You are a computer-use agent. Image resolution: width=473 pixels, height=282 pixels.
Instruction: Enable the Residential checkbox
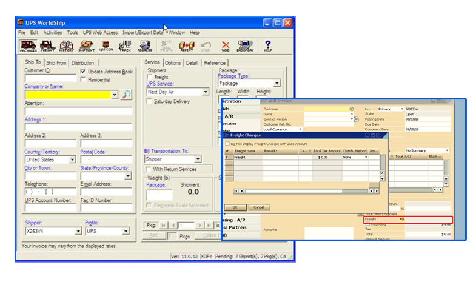[x=83, y=79]
